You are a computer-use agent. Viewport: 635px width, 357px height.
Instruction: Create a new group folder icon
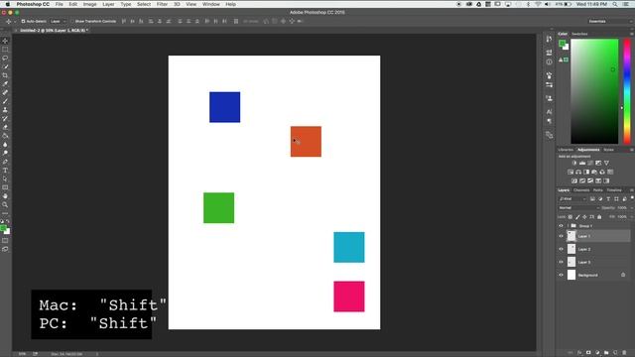click(606, 353)
